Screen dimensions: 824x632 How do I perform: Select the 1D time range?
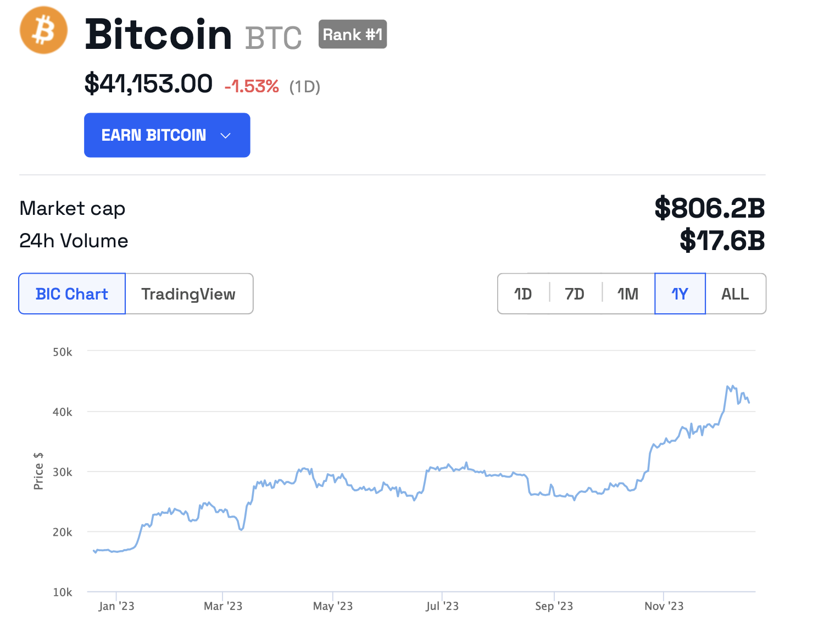(523, 294)
